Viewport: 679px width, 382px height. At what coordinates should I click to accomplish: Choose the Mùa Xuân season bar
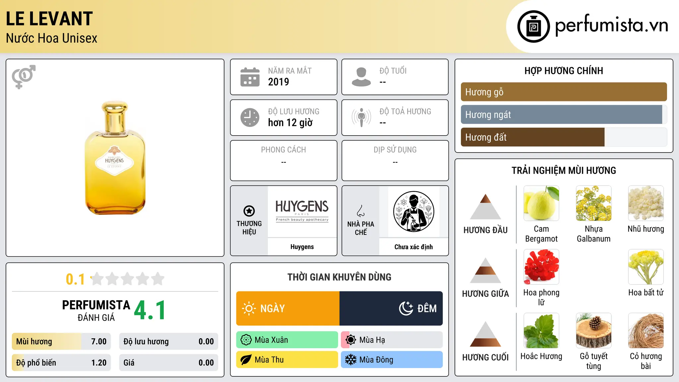tap(287, 340)
